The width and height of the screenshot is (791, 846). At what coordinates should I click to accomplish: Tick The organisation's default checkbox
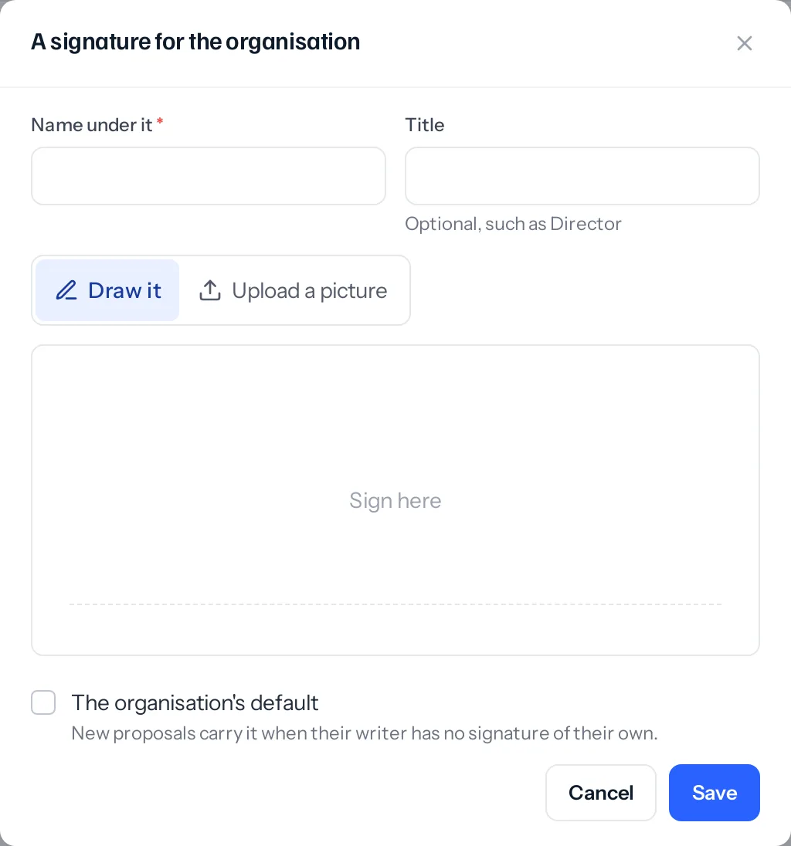click(43, 702)
